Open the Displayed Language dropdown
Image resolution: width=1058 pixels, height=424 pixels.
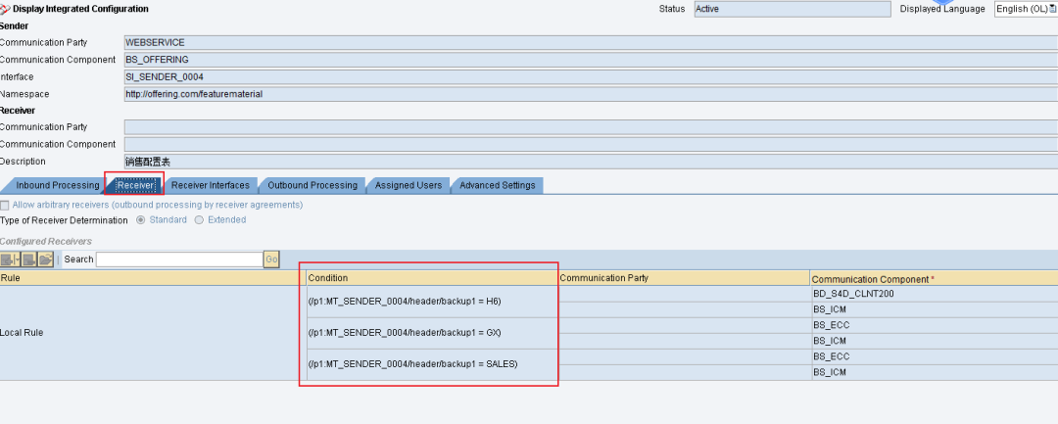(1027, 9)
